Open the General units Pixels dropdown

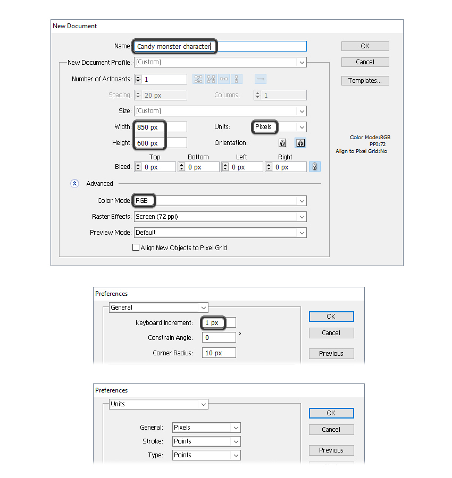point(207,428)
